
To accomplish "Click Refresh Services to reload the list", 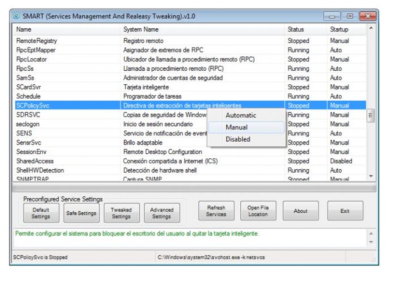I will pos(216,210).
